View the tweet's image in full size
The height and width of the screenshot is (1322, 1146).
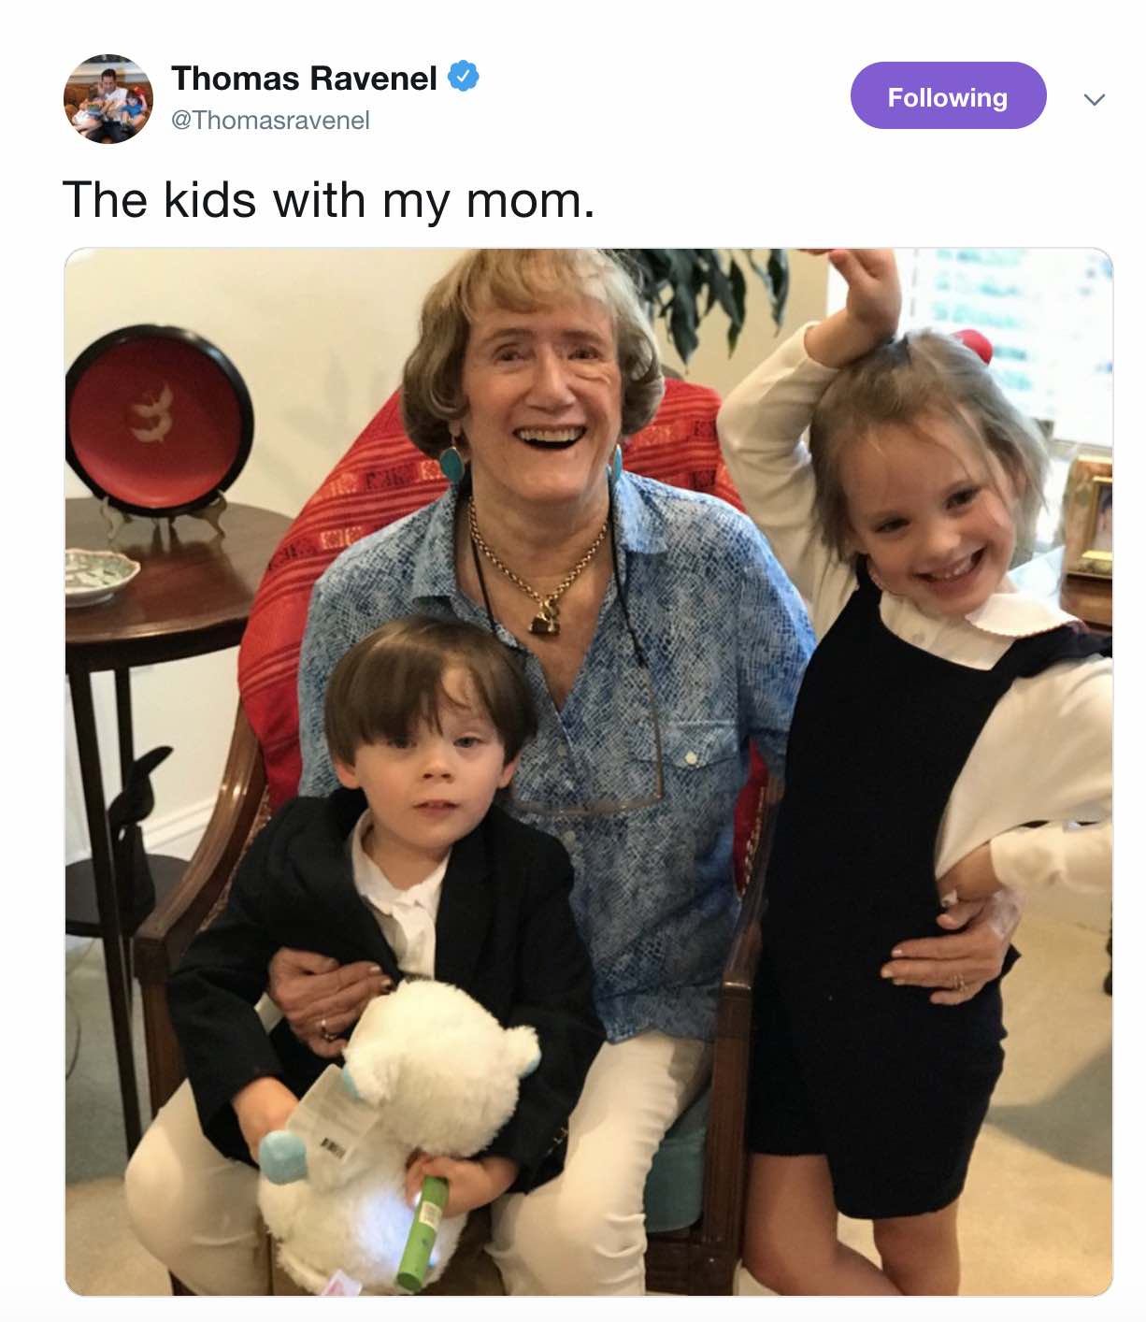(x=588, y=771)
